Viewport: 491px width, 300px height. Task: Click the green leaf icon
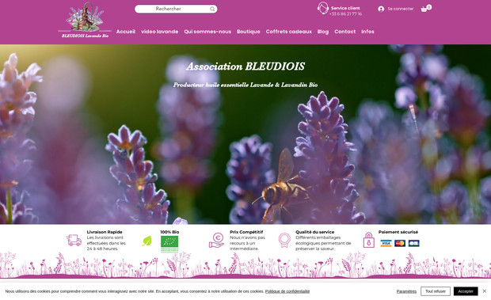[x=147, y=241]
